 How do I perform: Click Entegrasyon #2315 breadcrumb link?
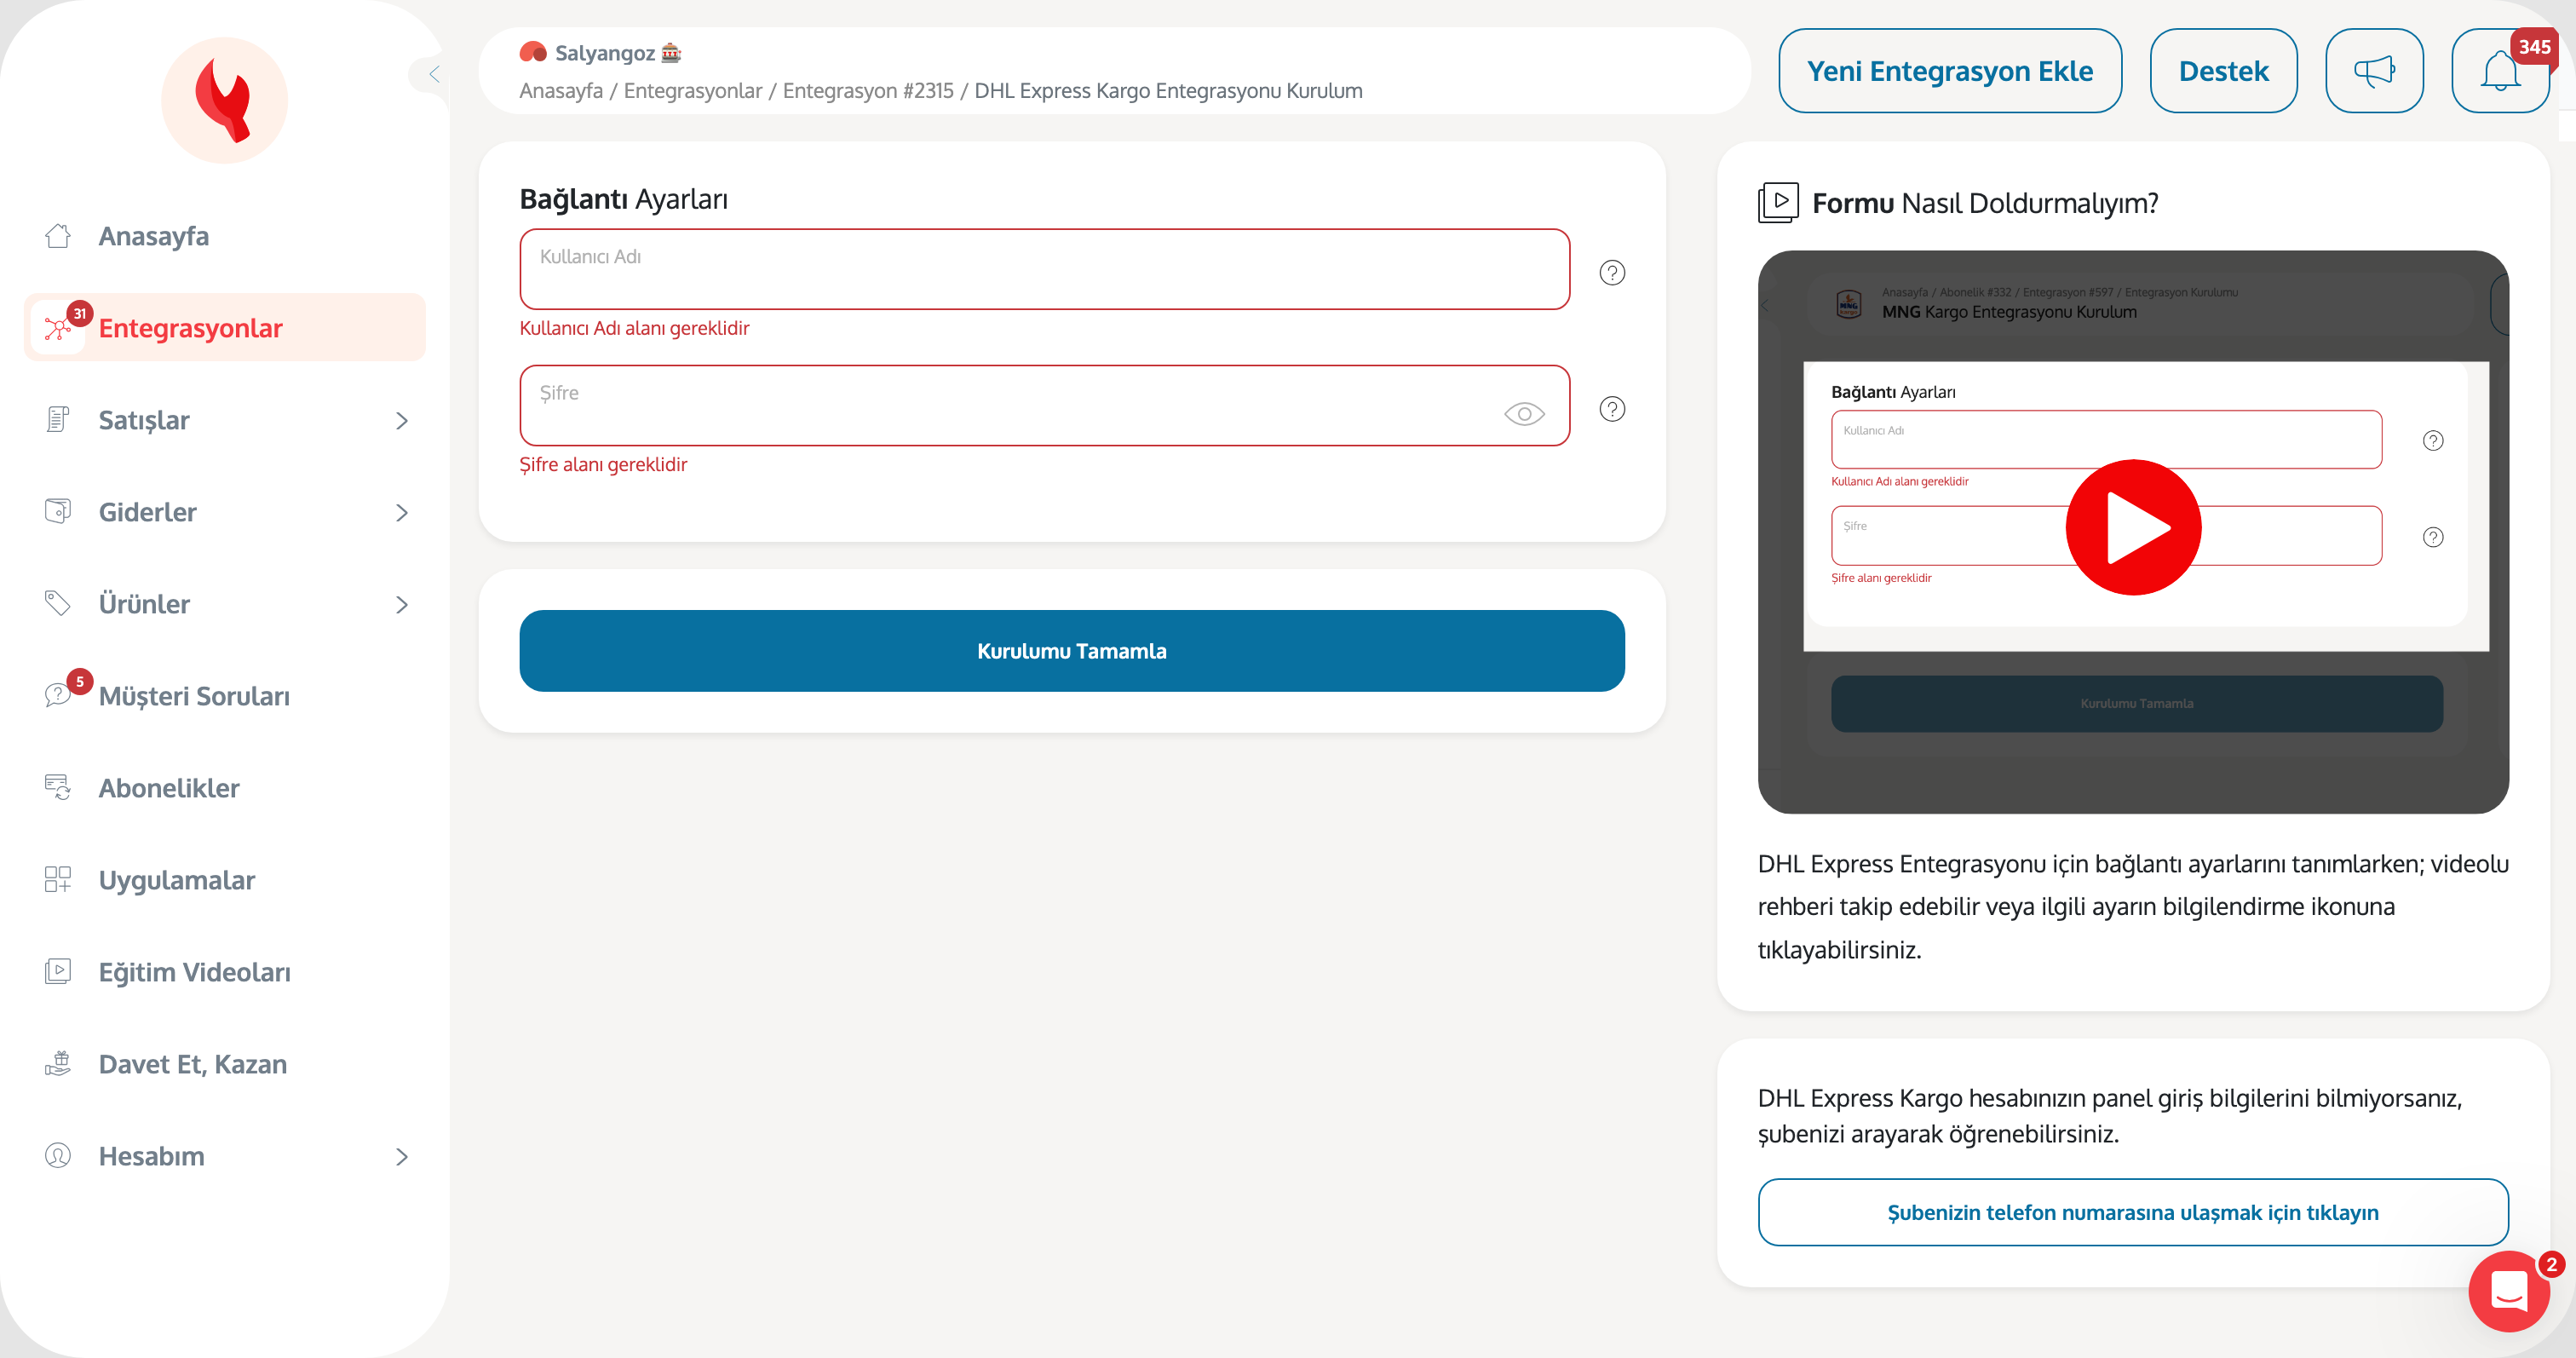[868, 91]
